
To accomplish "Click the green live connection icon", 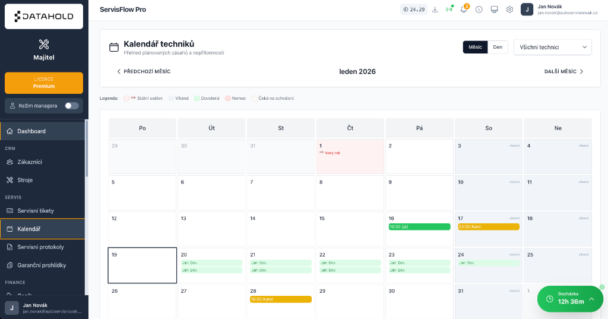I will click(449, 10).
